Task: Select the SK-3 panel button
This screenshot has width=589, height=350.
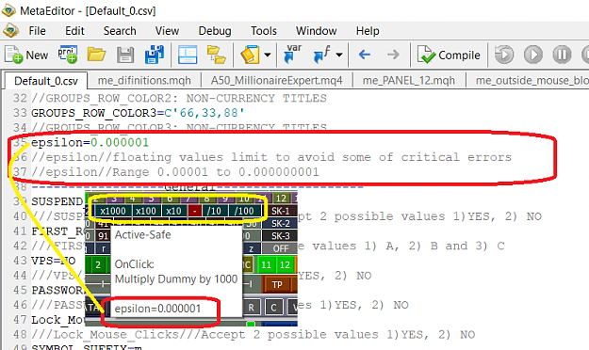Action: (x=281, y=236)
